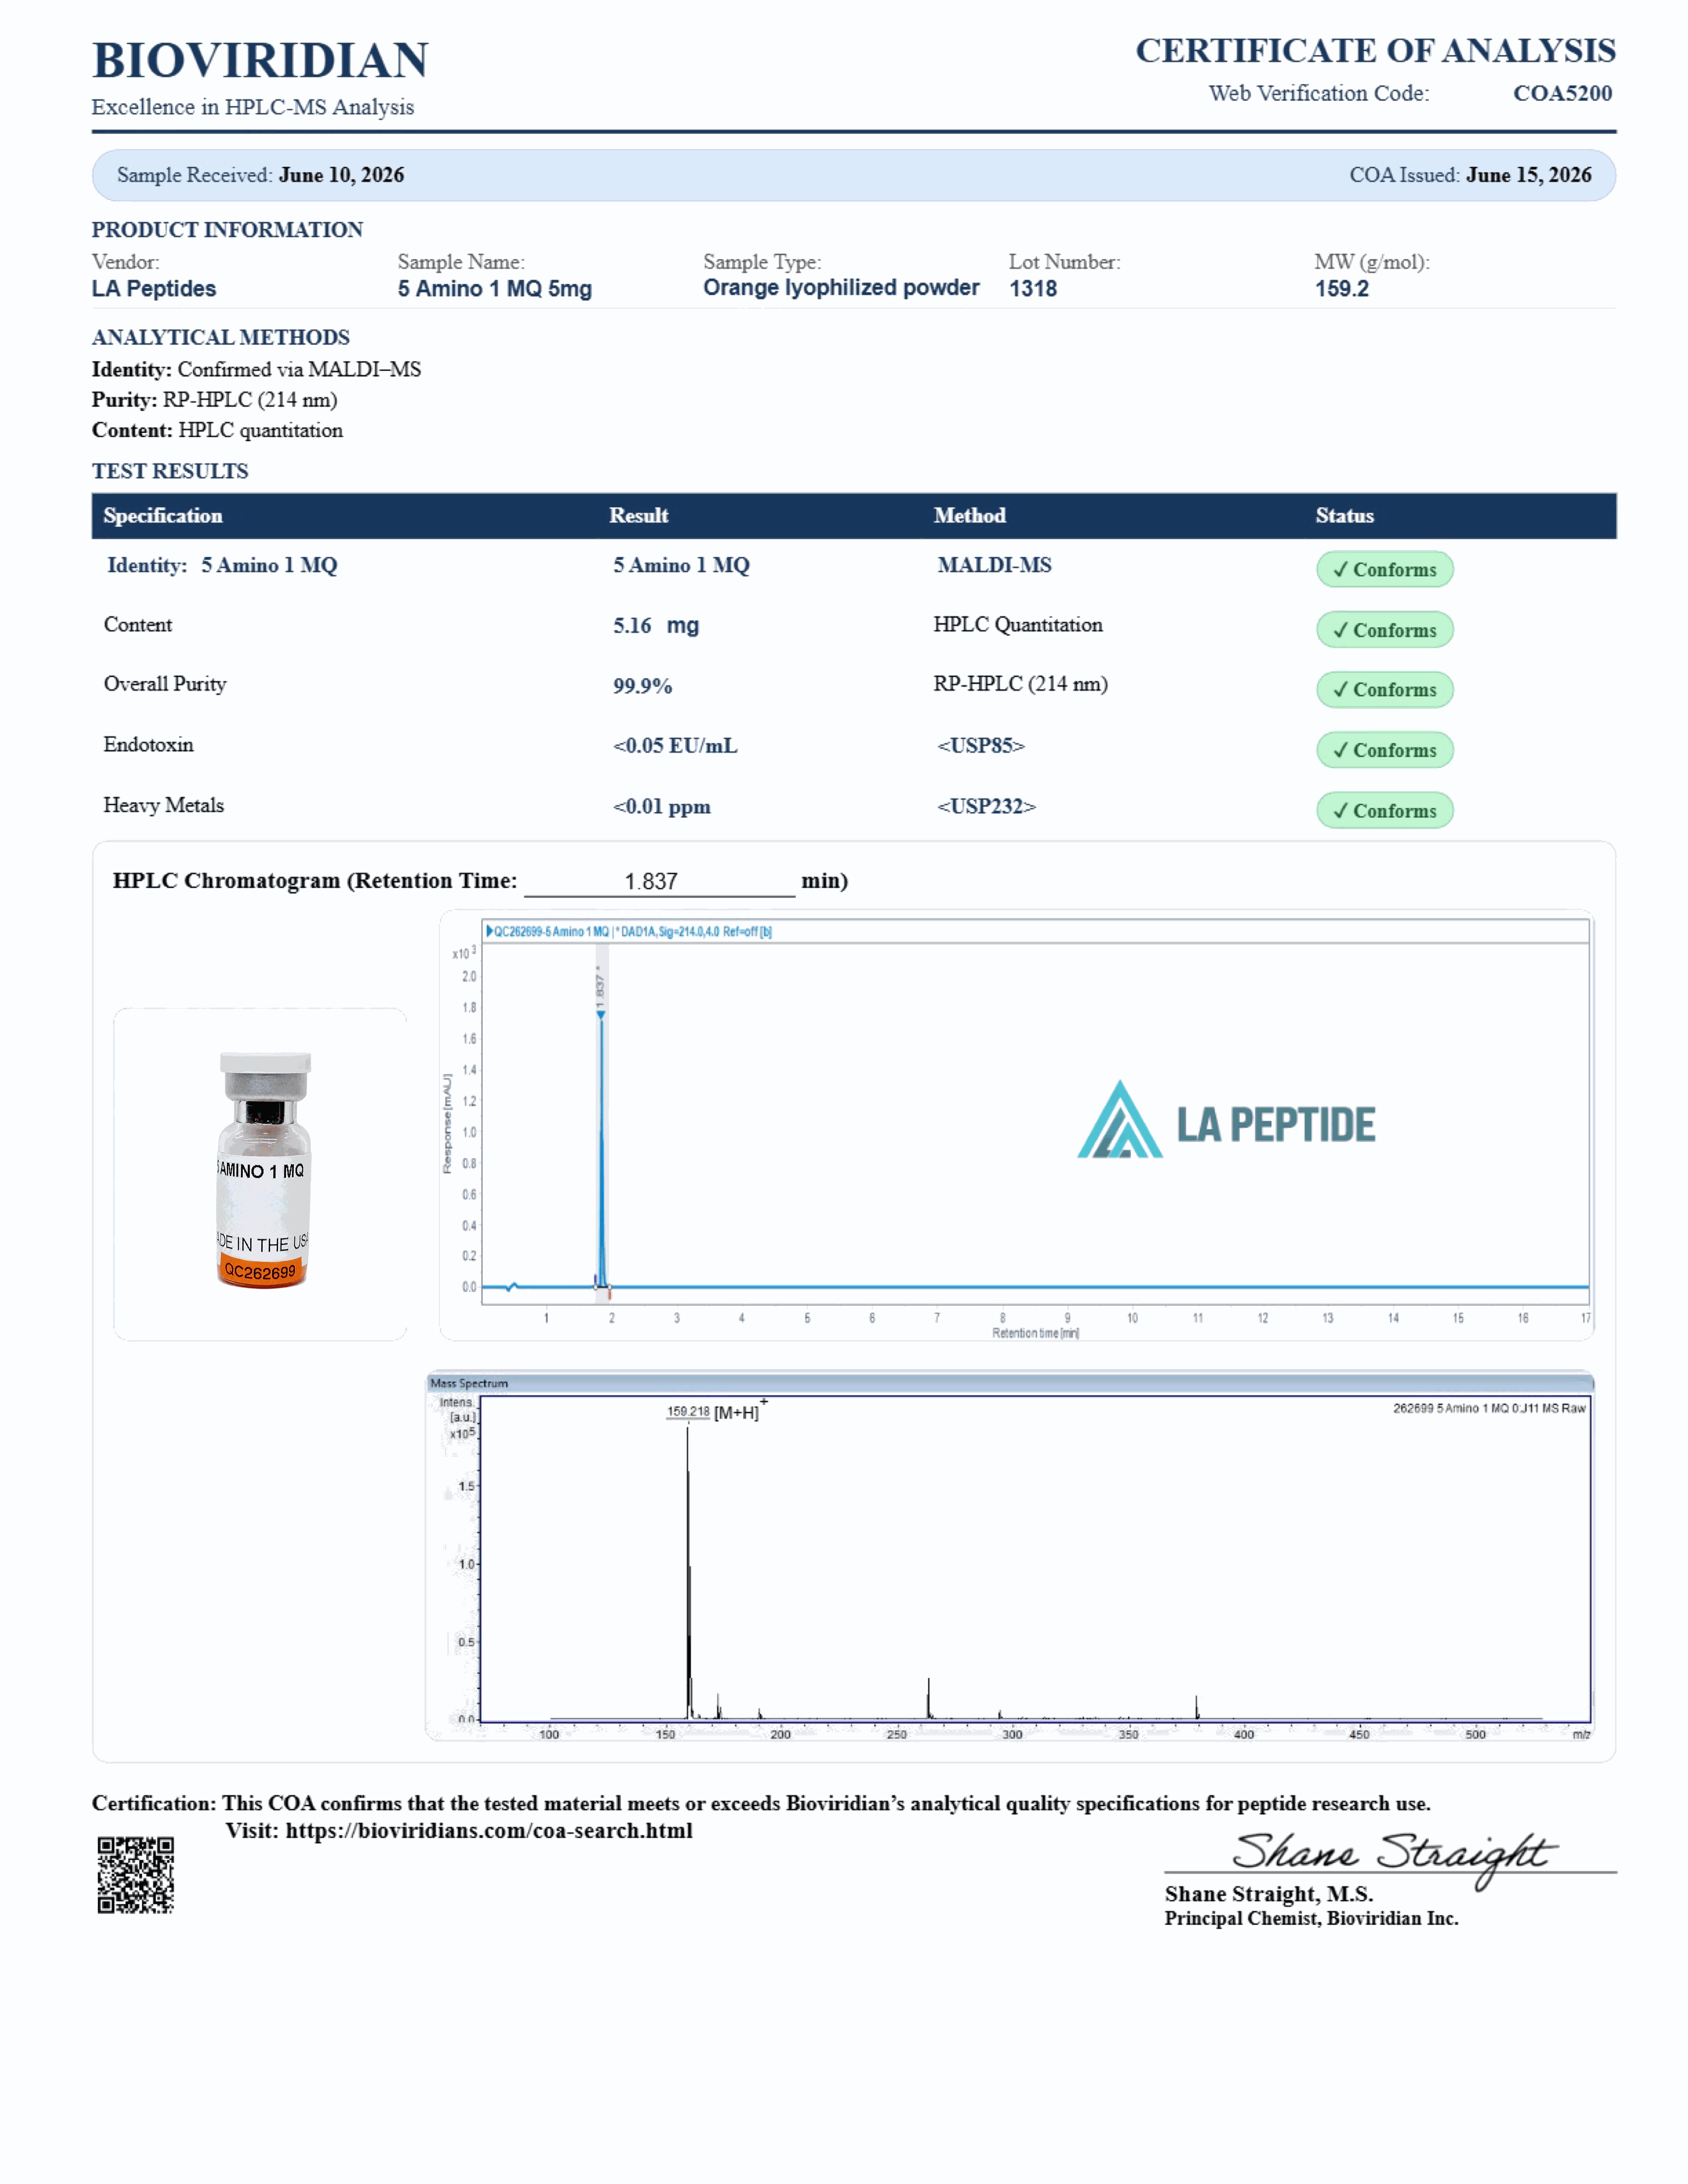Viewport: 1688px width, 2184px height.
Task: Click the chromatogram file label QC262699-5 Amino 1 MQ
Action: point(629,931)
